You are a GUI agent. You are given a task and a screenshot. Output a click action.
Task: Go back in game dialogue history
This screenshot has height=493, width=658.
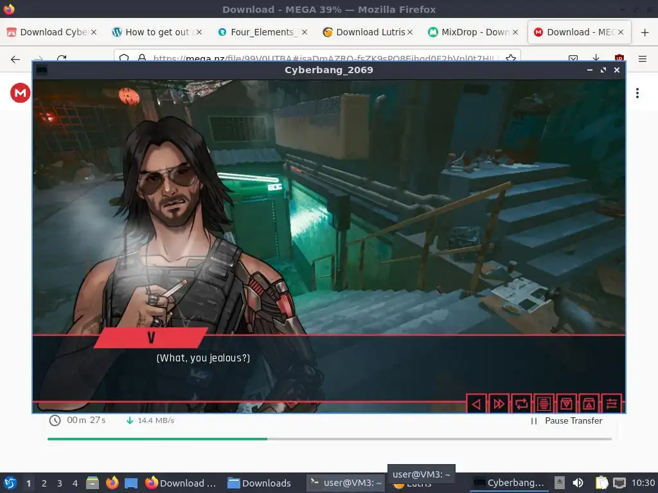tap(476, 404)
